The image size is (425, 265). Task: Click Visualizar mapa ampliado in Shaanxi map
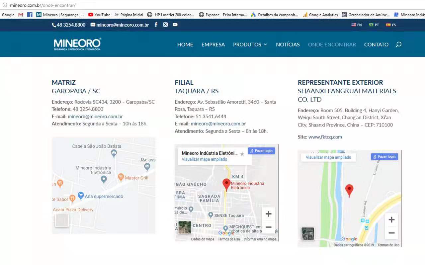(x=328, y=157)
